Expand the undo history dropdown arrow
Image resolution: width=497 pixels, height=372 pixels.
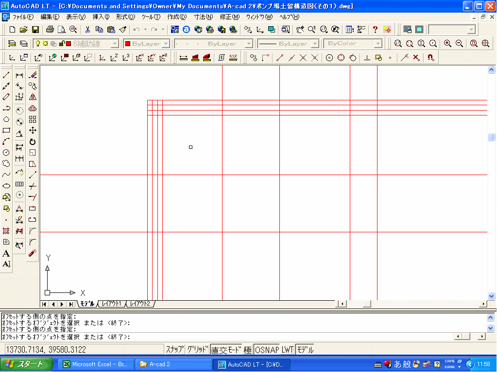[x=145, y=30]
